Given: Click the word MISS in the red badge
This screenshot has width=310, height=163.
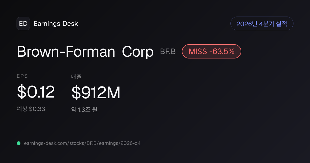Looking at the screenshot, I should 198,51.
